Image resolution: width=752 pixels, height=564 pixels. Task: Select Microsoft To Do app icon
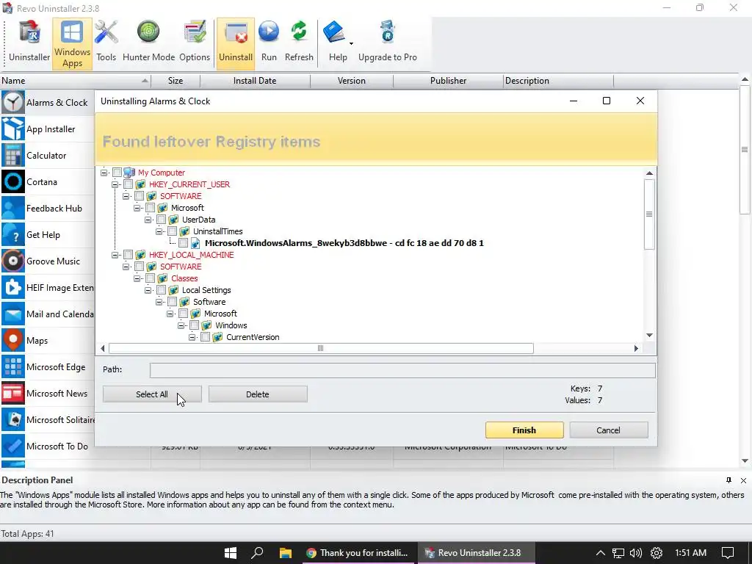[x=13, y=446]
